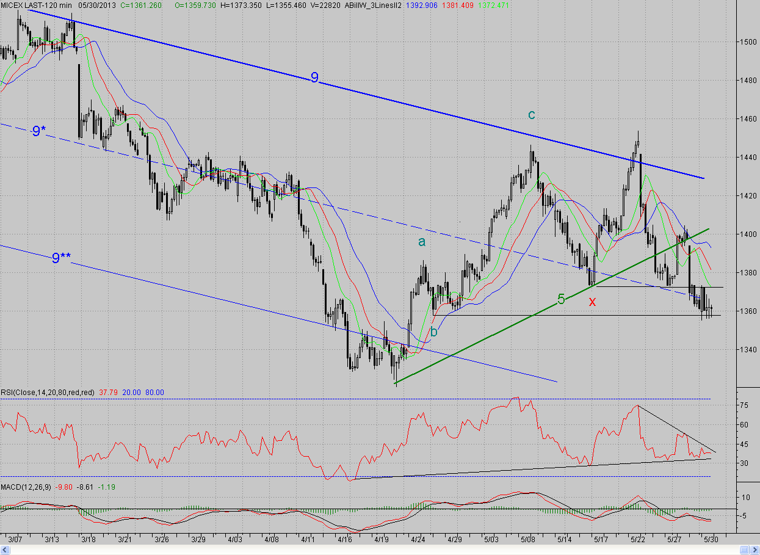The width and height of the screenshot is (760, 555).
Task: Click the 5/22 date on time axis
Action: point(638,540)
